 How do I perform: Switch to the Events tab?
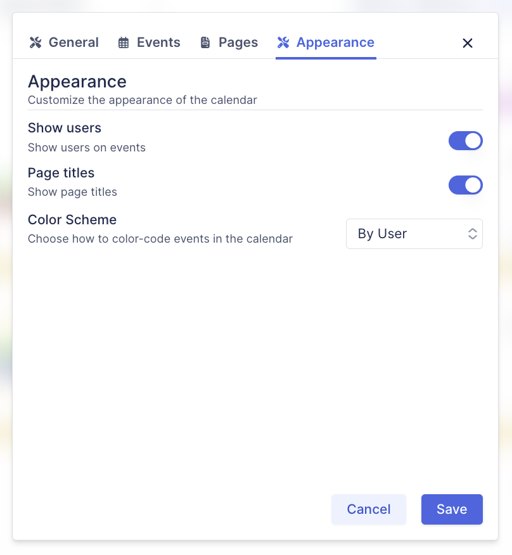click(x=149, y=42)
